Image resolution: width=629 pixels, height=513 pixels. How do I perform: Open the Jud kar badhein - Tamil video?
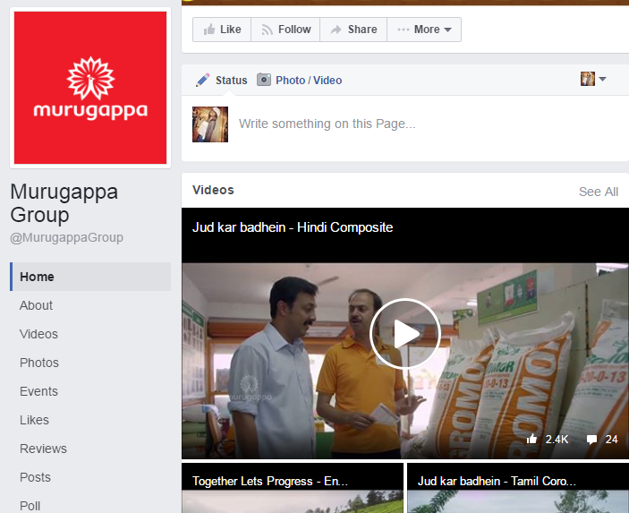pyautogui.click(x=518, y=488)
